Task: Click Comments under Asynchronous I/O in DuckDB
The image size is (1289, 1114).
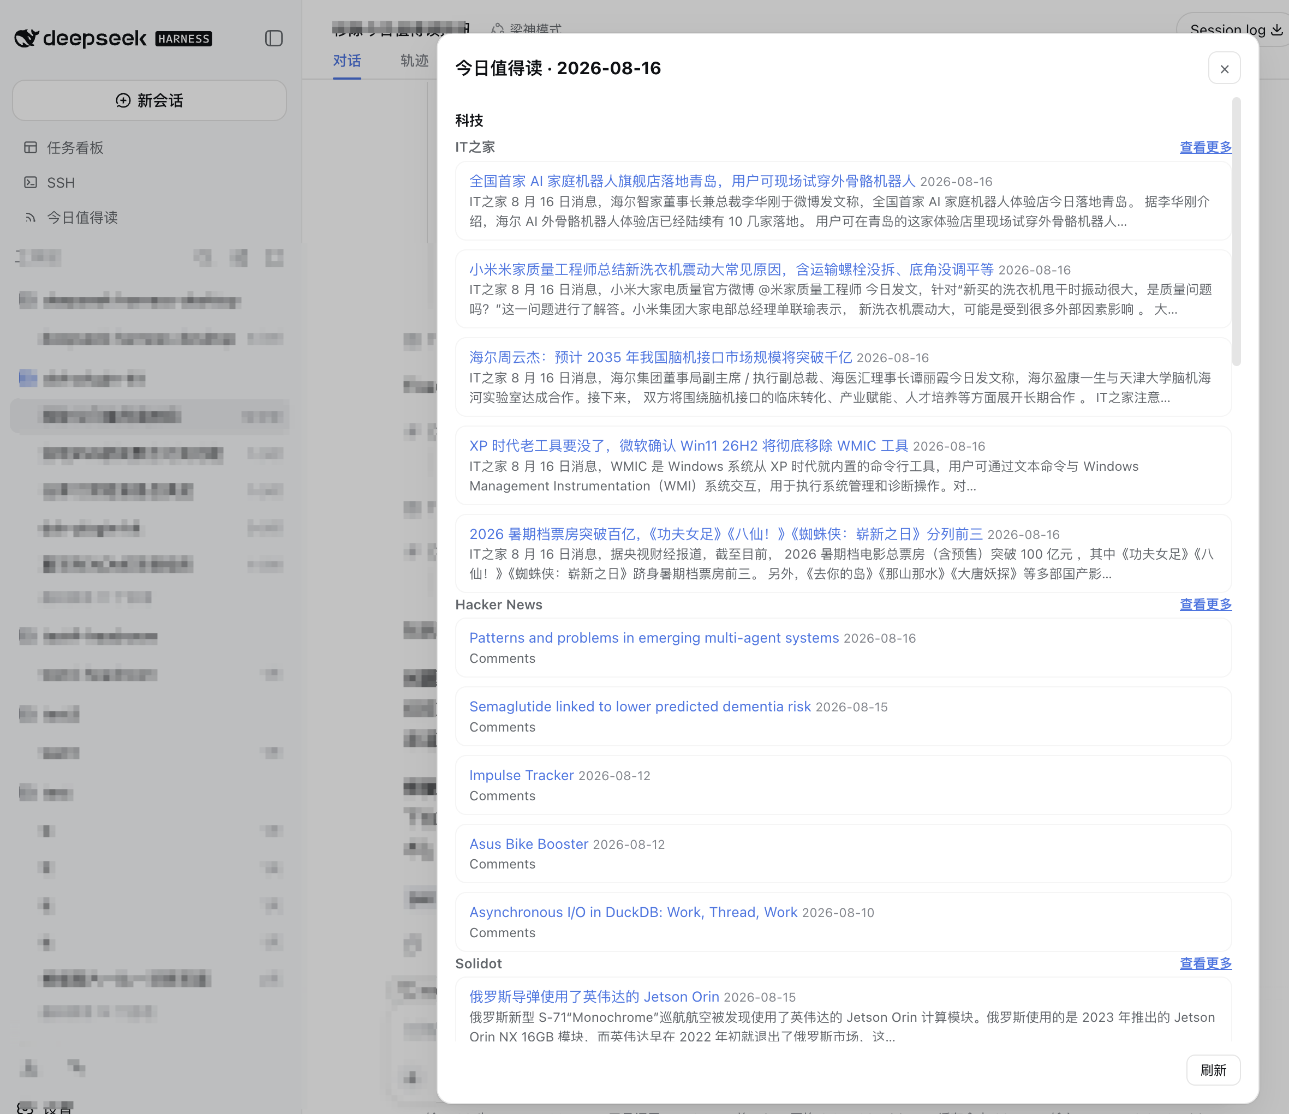Action: point(502,932)
